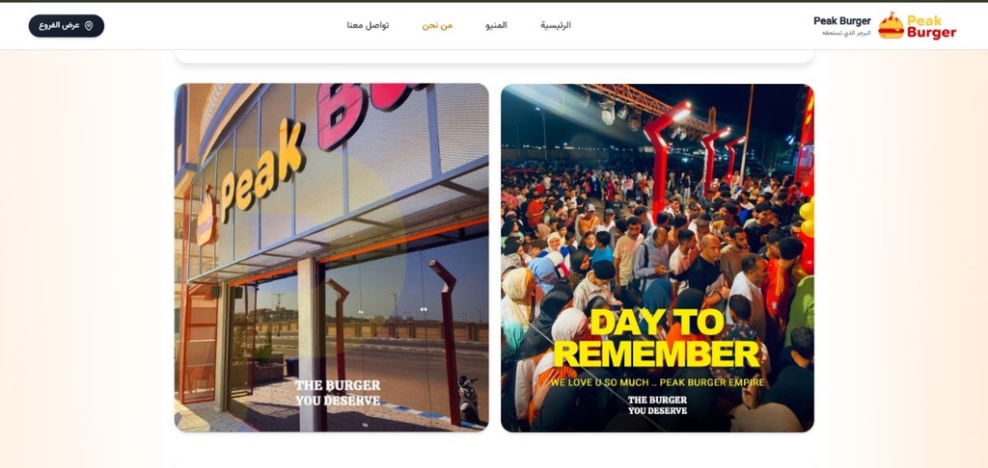Click the Arabic tagline under brand name
988x468 pixels.
tap(846, 33)
